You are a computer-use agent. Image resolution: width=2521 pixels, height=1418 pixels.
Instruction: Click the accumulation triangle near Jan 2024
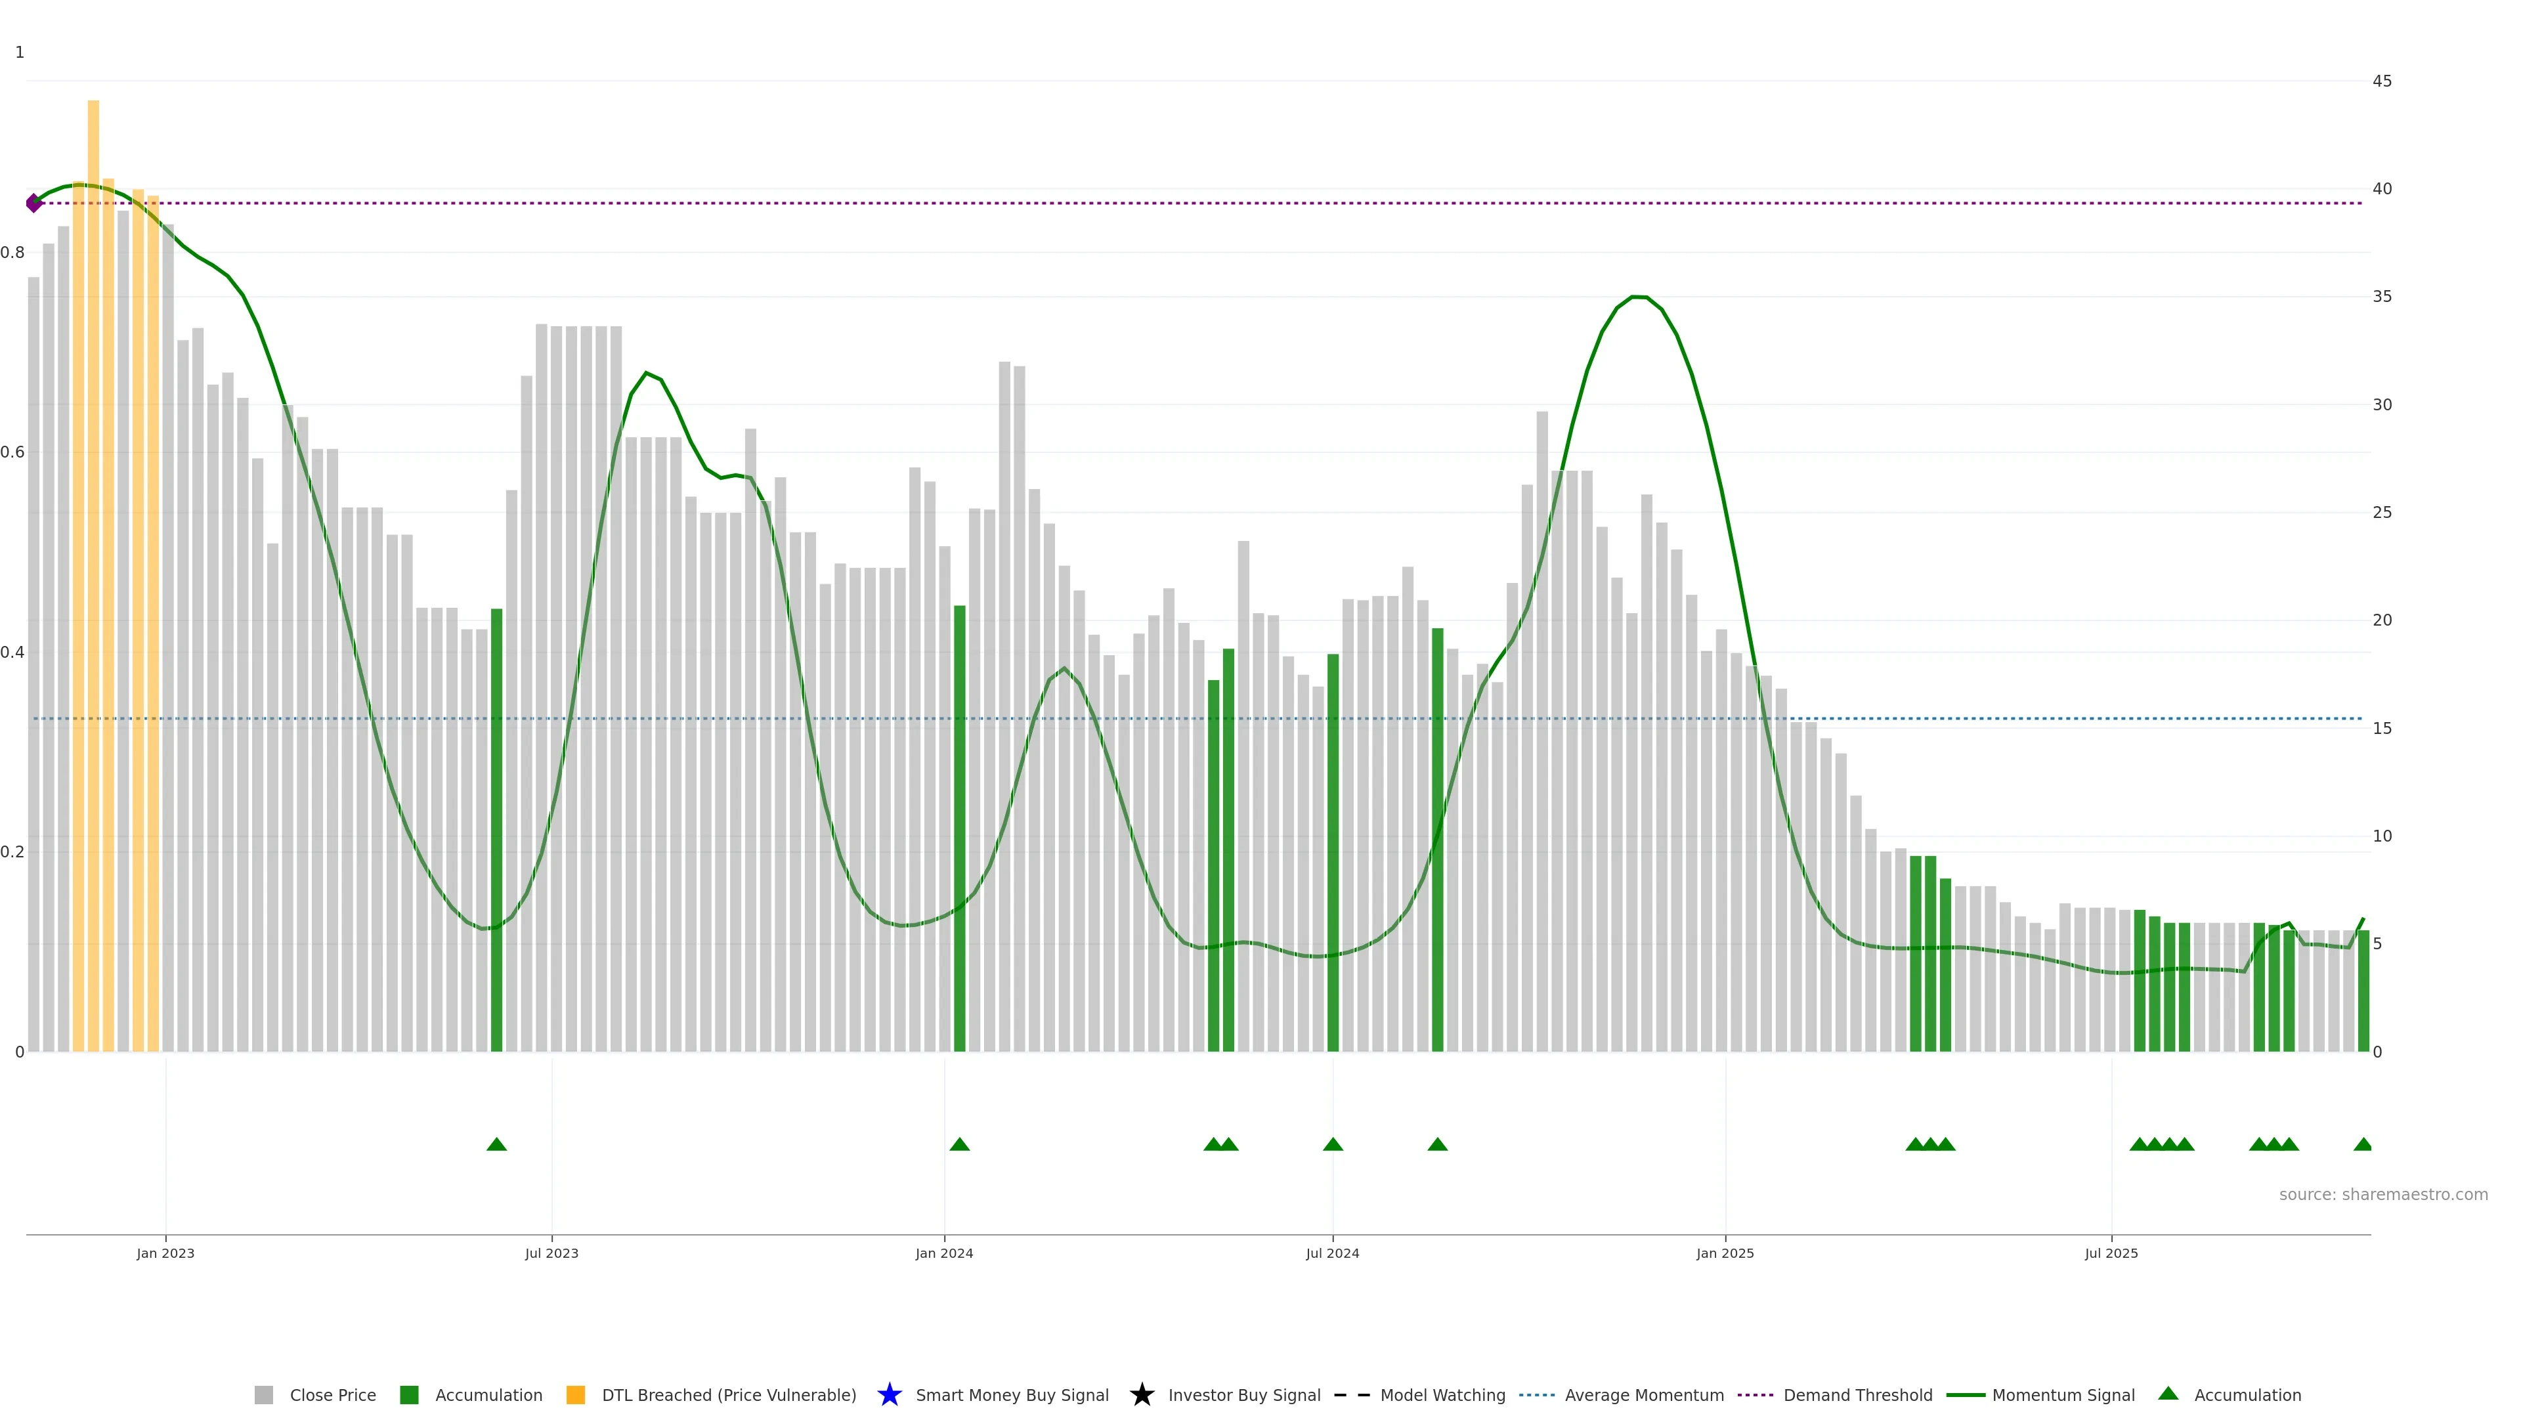click(959, 1144)
